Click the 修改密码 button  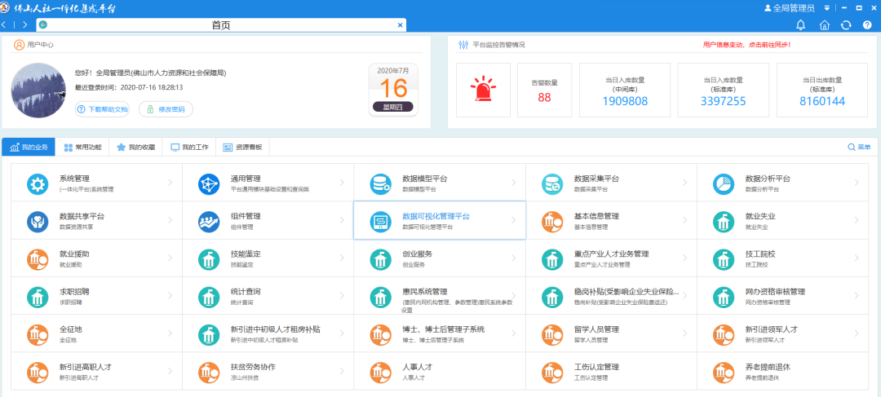pyautogui.click(x=166, y=109)
